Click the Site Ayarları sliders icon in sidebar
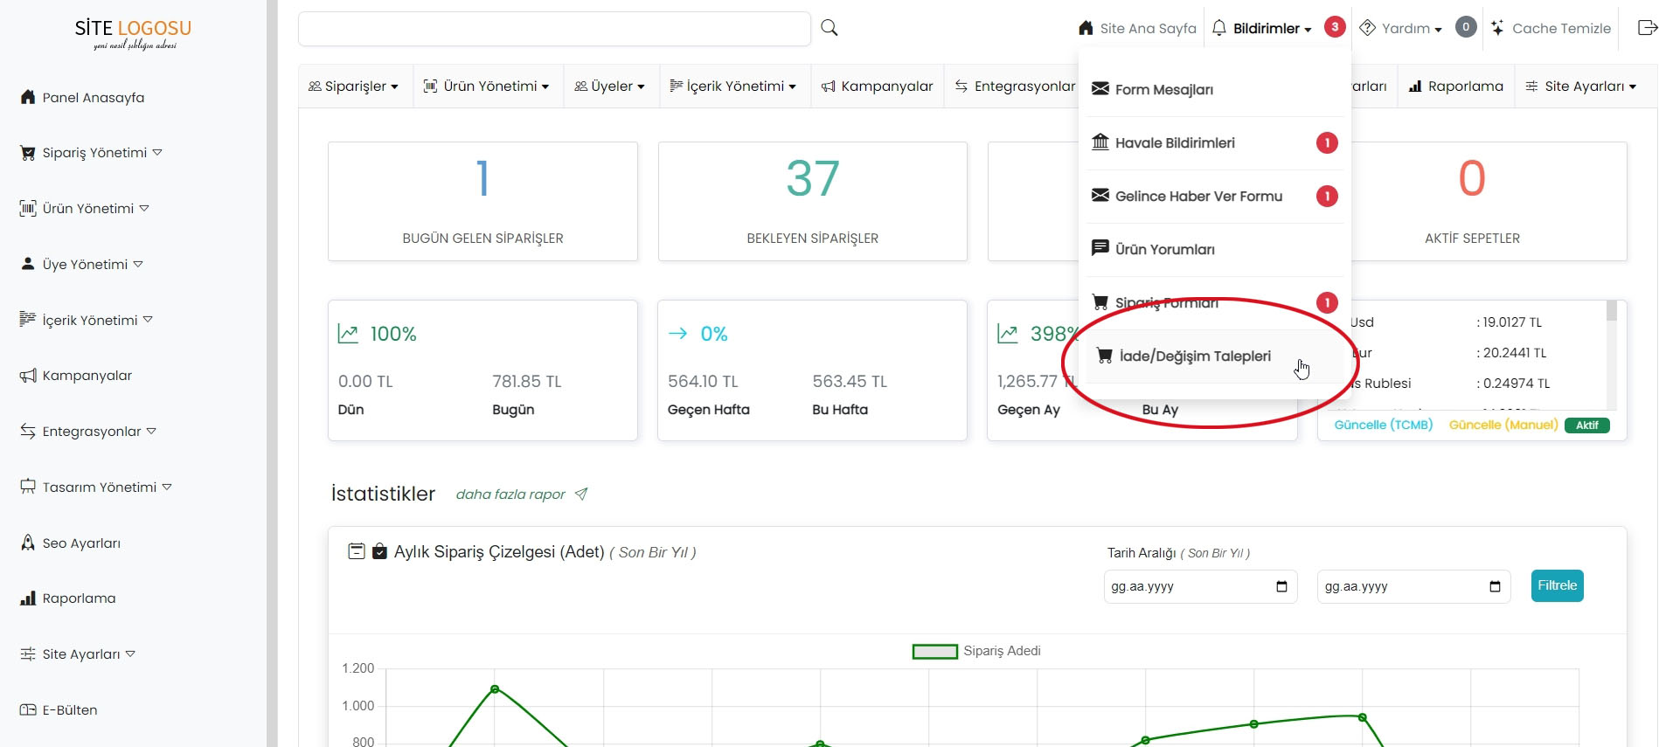 point(28,654)
